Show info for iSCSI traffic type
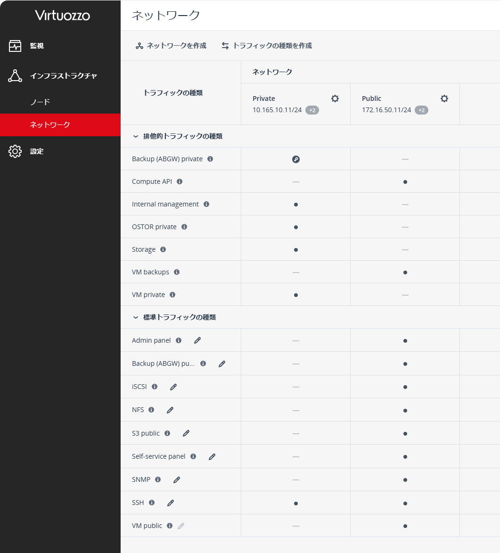 point(155,387)
